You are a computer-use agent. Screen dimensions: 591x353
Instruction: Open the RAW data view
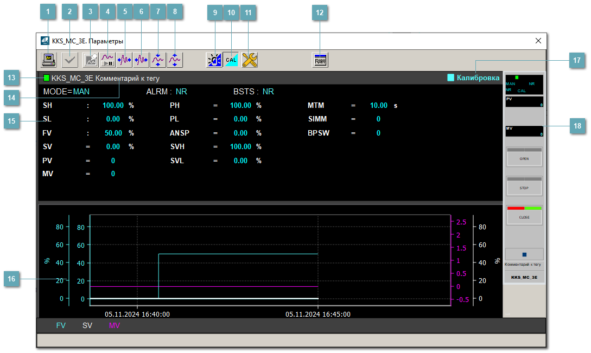[320, 60]
